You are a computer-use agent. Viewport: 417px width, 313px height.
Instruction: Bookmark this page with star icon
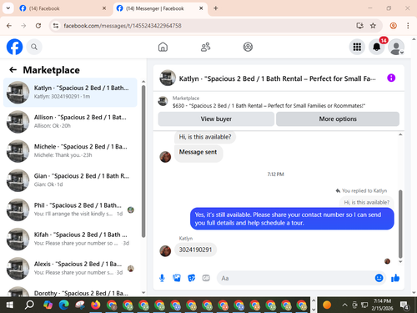[373, 26]
